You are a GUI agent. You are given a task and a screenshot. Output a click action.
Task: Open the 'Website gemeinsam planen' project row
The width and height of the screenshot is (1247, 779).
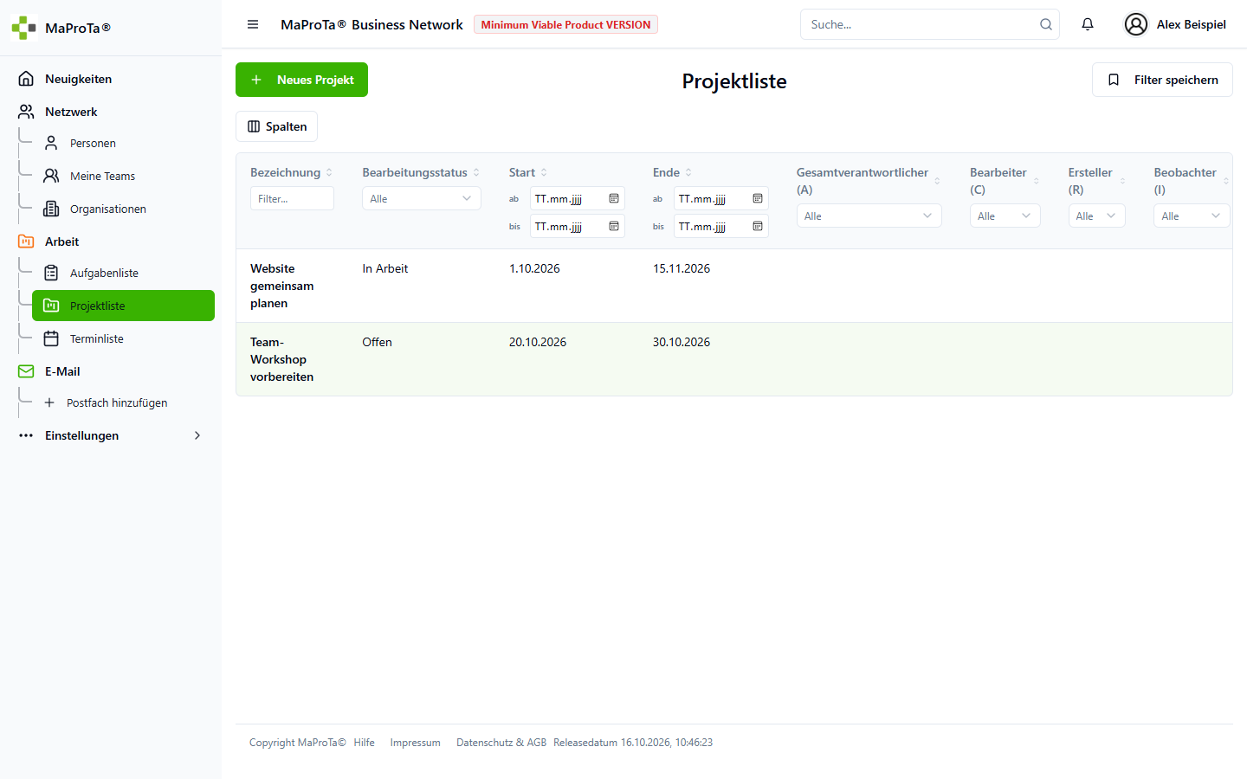pos(733,286)
